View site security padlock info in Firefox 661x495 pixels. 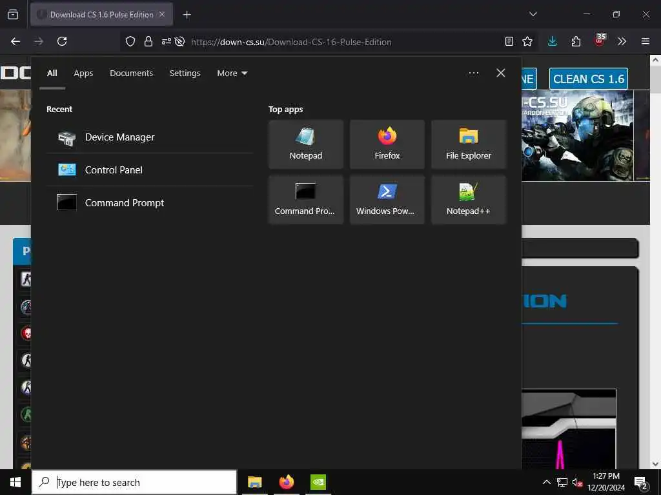pos(148,41)
